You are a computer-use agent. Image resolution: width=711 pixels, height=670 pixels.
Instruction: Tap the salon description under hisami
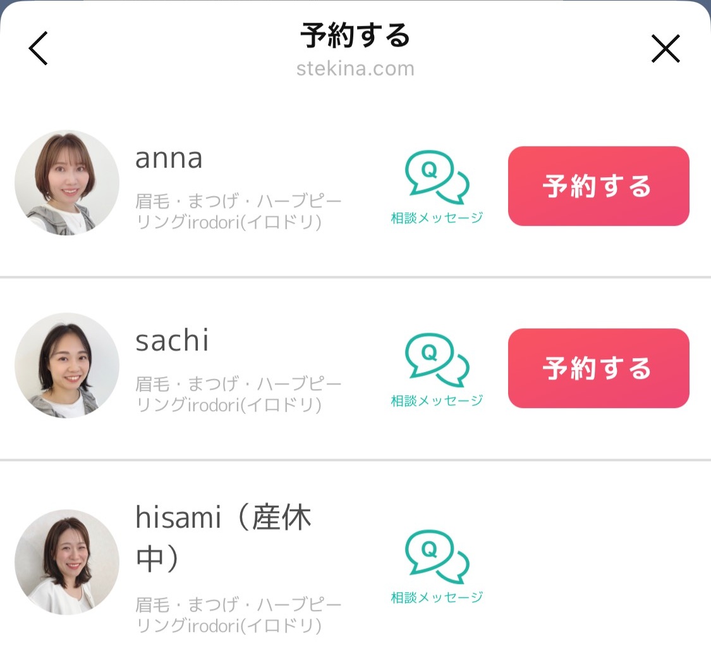pos(238,616)
